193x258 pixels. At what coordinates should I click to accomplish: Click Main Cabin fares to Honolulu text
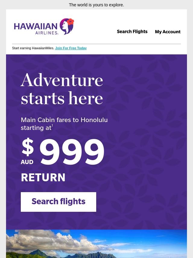(64, 120)
